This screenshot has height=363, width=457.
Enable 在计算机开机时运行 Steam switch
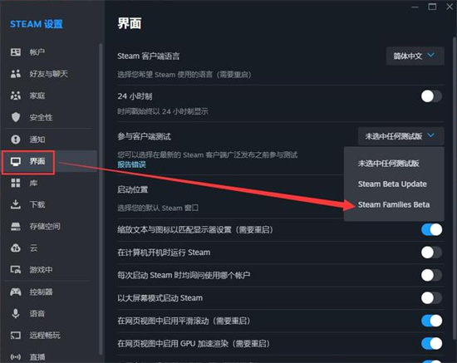(431, 253)
